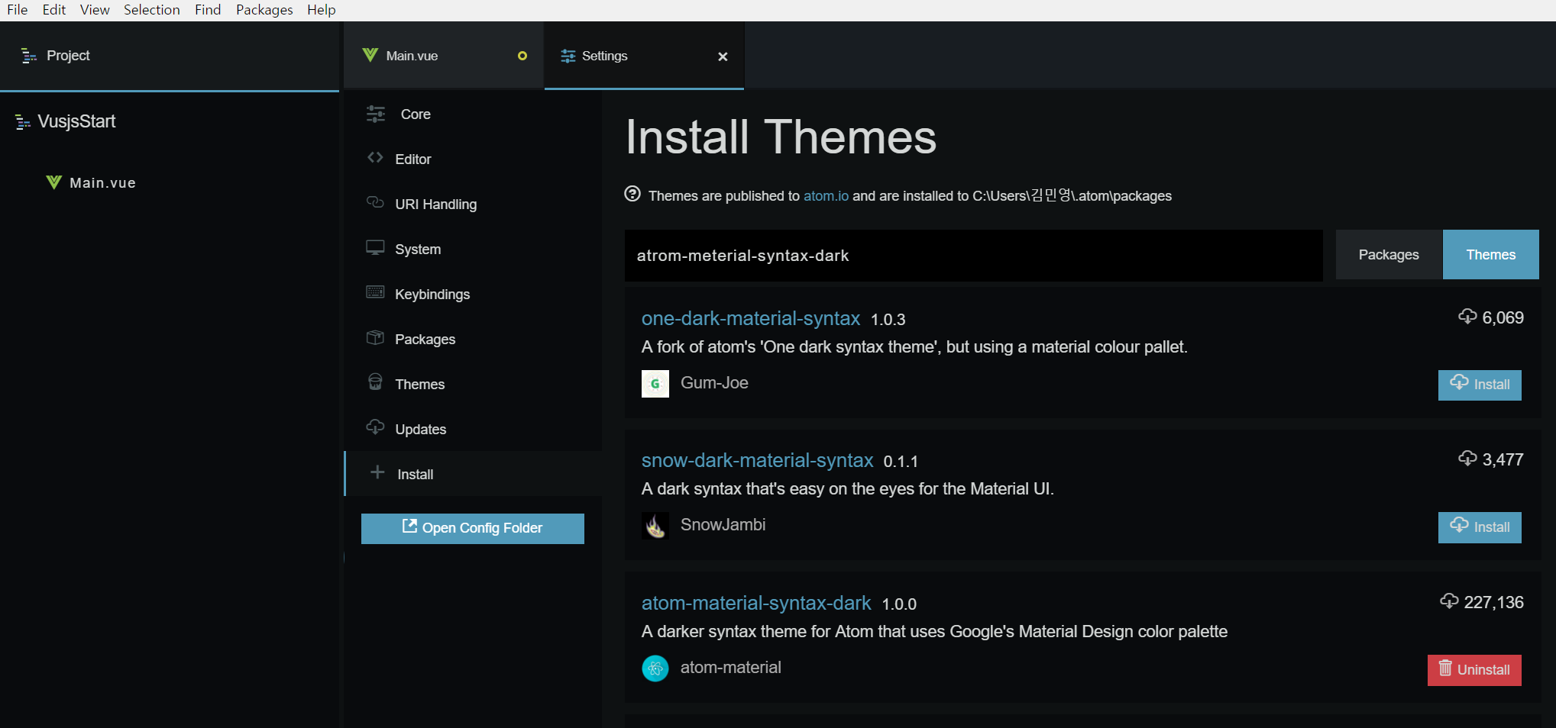Open the snow-dark-material-syntax theme page
Image resolution: width=1556 pixels, height=728 pixels.
click(757, 460)
